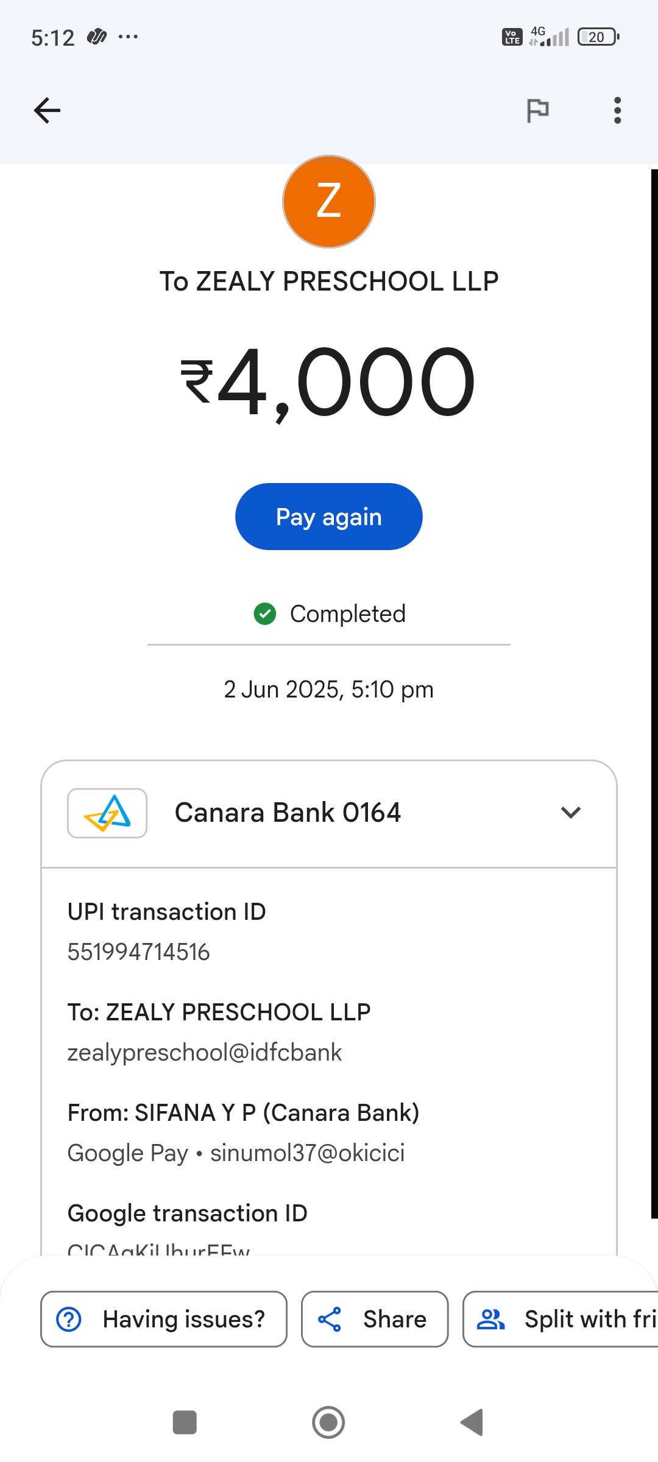Expand the Canara Bank 0164 chevron
This screenshot has width=658, height=1462.
point(570,813)
